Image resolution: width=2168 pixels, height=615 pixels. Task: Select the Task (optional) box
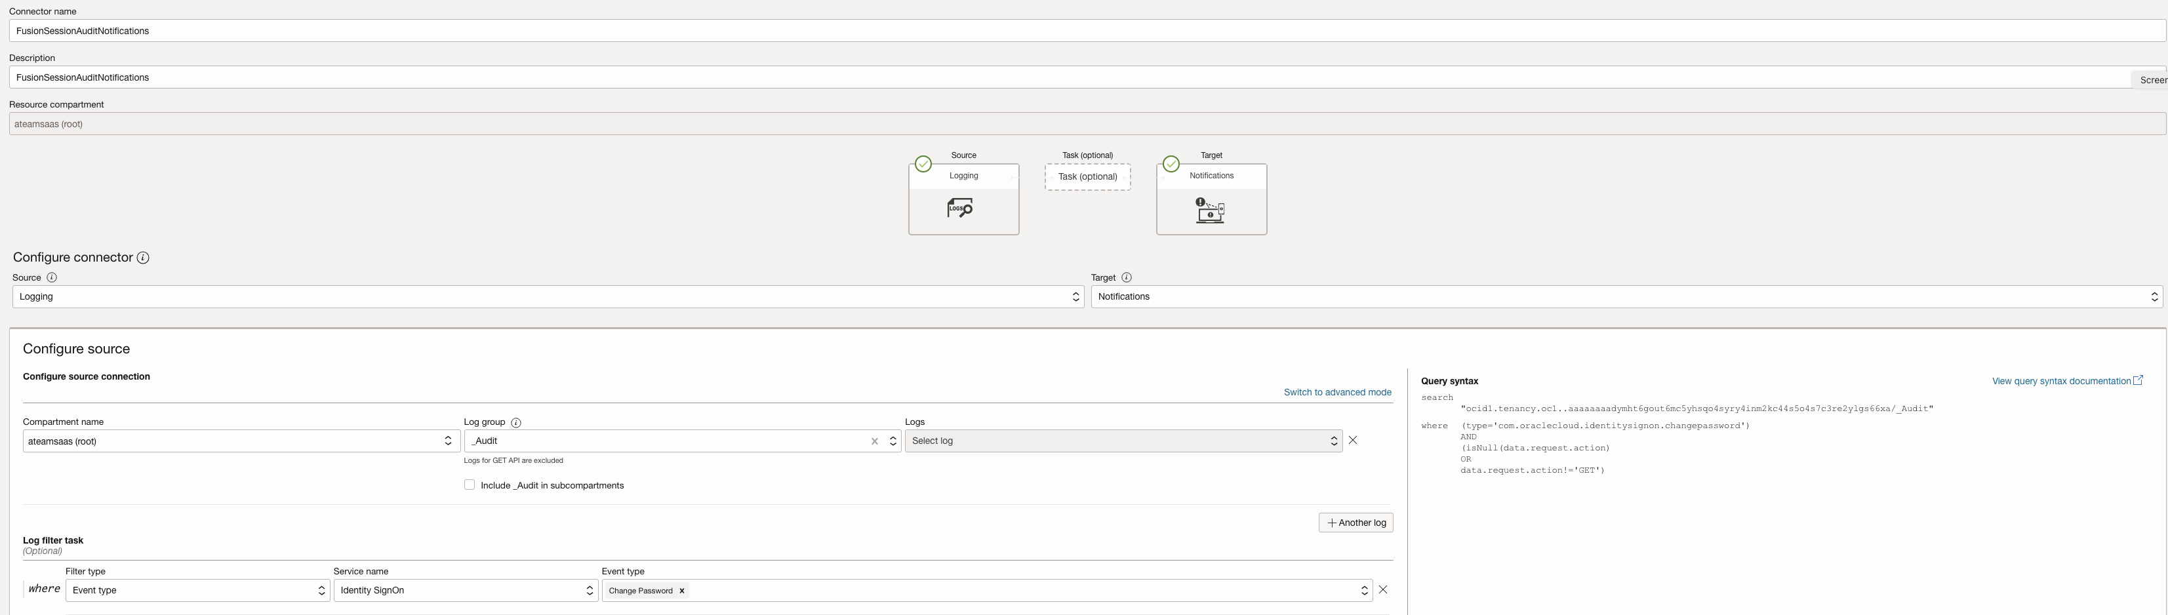pos(1087,178)
